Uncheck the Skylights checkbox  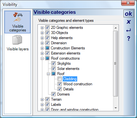pos(53,63)
